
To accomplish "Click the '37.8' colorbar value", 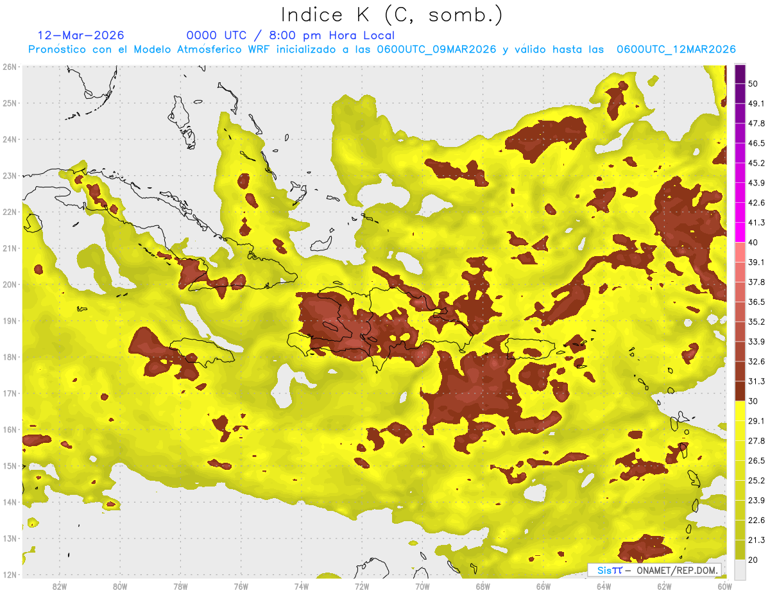I will pos(757,282).
